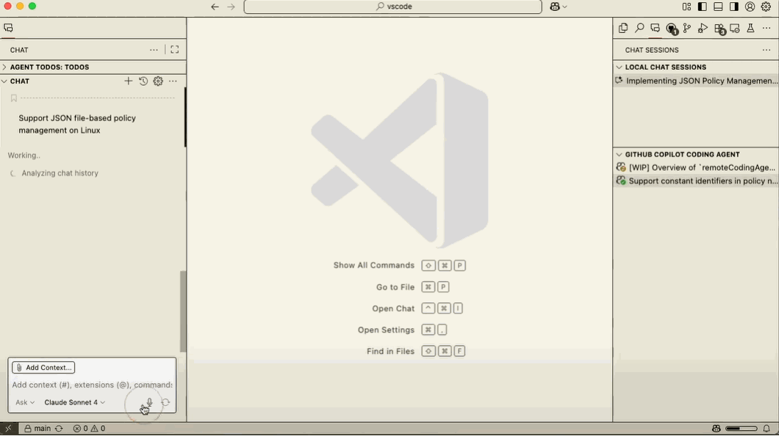Click the Go to File shortcut hint
The width and height of the screenshot is (779, 436).
412,287
